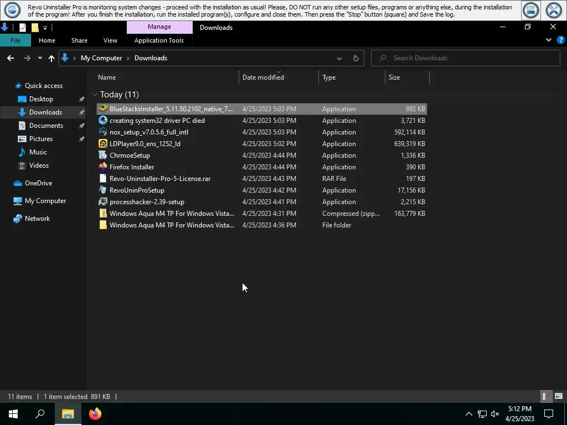Click the New folder quick access toolbar icon
Viewport: 567px width, 425px height.
pos(35,28)
